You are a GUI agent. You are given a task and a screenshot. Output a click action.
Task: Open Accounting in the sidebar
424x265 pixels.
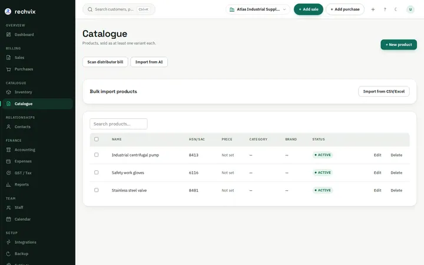point(38,150)
